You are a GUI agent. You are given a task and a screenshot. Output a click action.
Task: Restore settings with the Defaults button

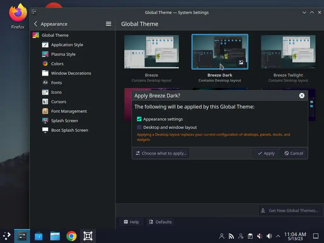pos(160,222)
